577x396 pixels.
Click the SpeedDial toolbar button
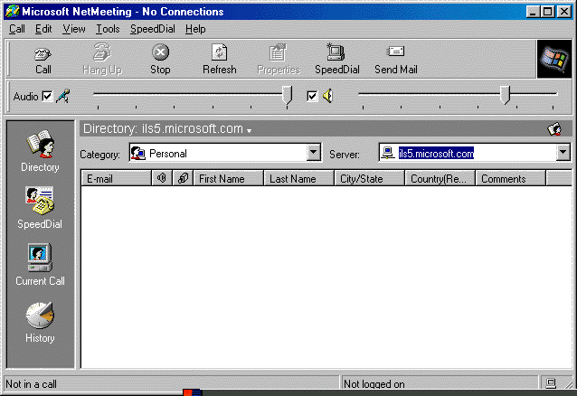tap(337, 60)
